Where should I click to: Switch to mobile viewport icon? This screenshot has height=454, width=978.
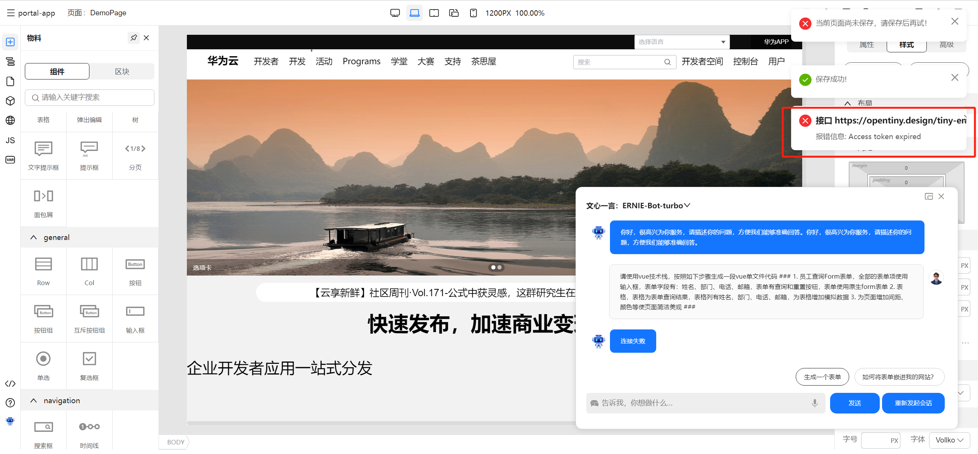click(473, 13)
